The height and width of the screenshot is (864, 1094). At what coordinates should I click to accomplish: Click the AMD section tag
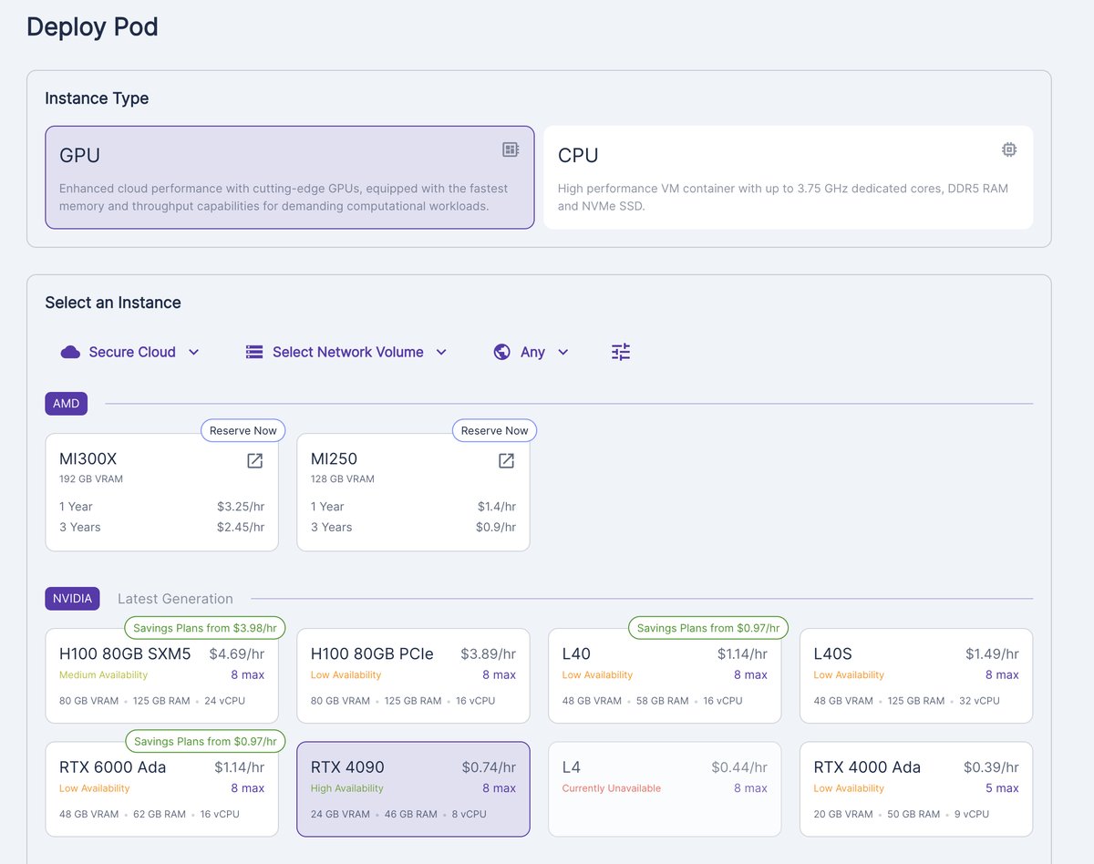click(67, 404)
